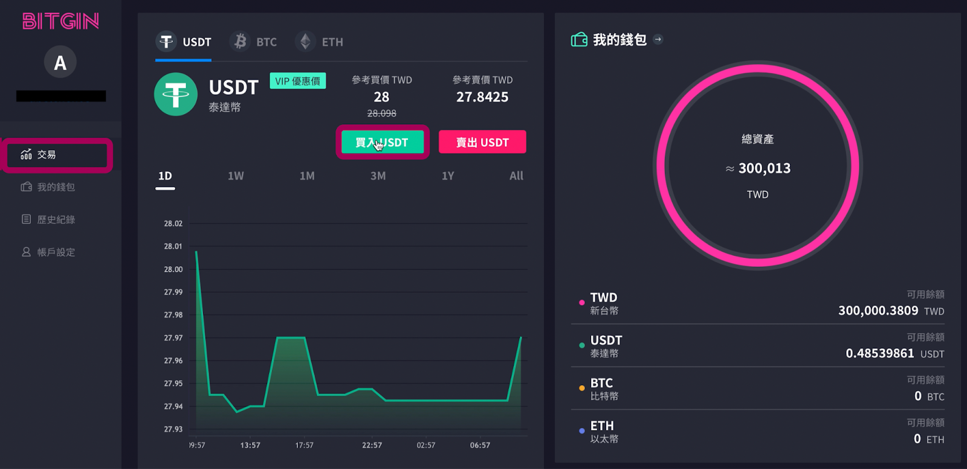Click the TWD 新台幣 wallet row label
967x469 pixels.
604,304
